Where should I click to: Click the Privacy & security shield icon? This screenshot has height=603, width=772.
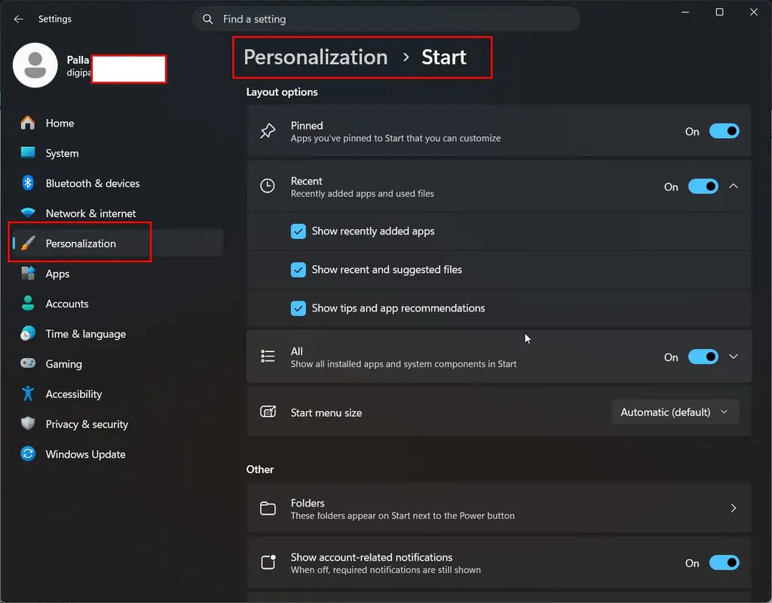[28, 424]
